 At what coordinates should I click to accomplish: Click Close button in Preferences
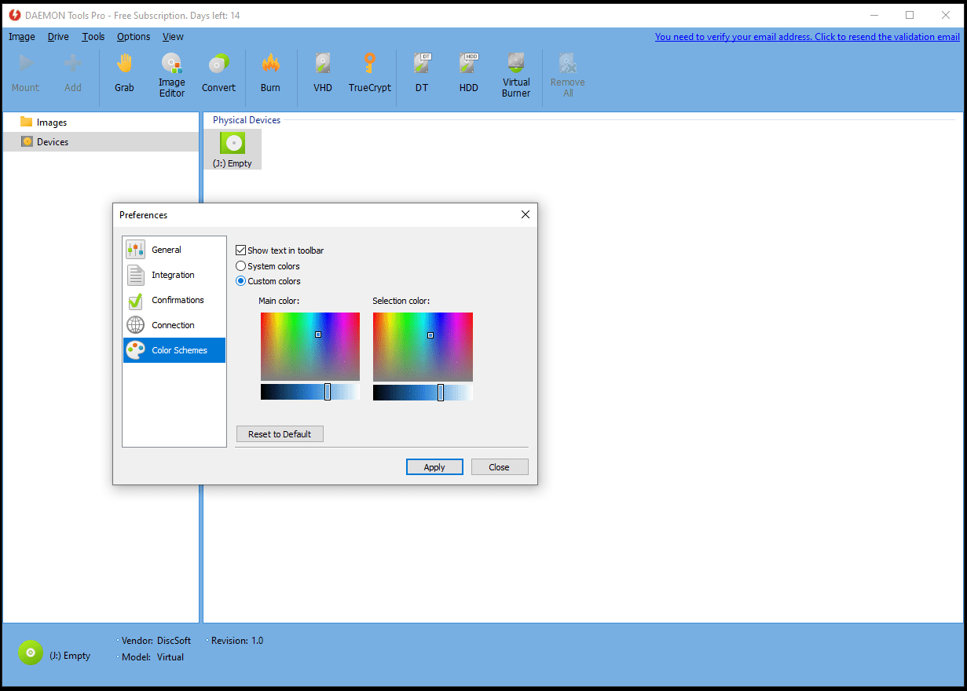[x=500, y=467]
